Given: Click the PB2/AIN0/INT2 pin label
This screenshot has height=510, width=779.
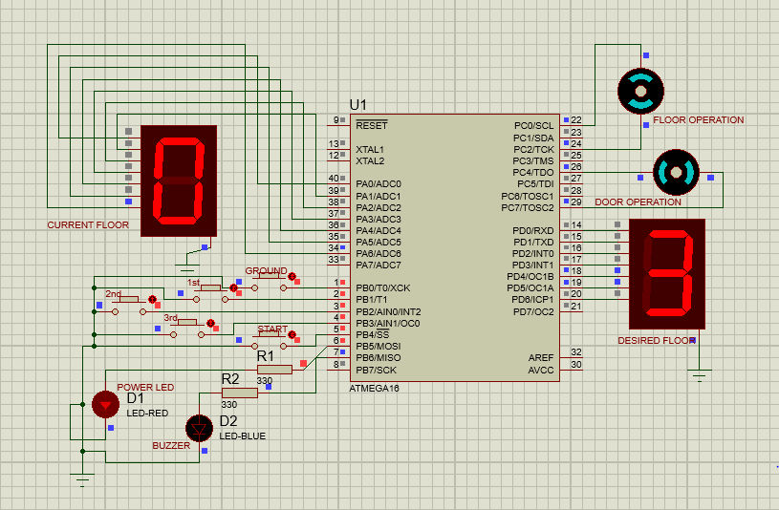Looking at the screenshot, I should [x=388, y=312].
